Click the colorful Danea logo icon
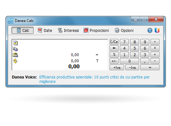Viewport: 171px width, 126px height. tap(157, 30)
